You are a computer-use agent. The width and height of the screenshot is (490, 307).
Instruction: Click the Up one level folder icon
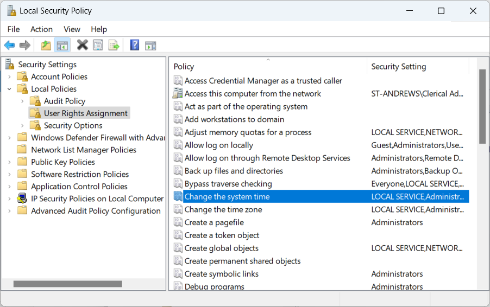(x=46, y=46)
